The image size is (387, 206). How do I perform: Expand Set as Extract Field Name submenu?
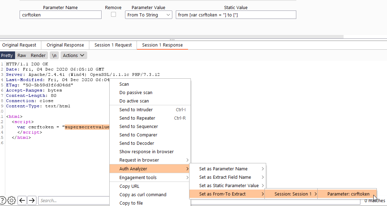pos(228,177)
